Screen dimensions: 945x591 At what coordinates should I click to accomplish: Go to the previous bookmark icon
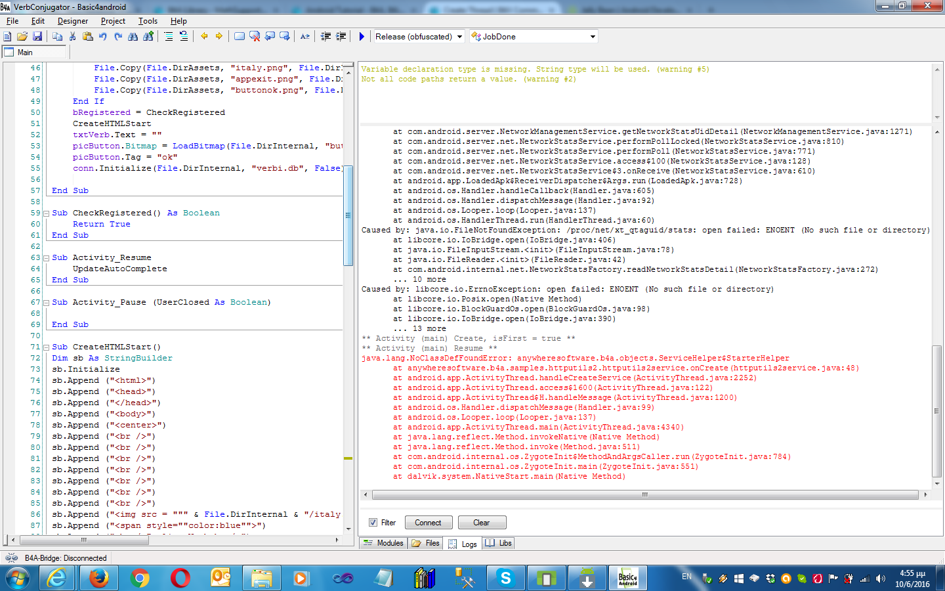270,37
